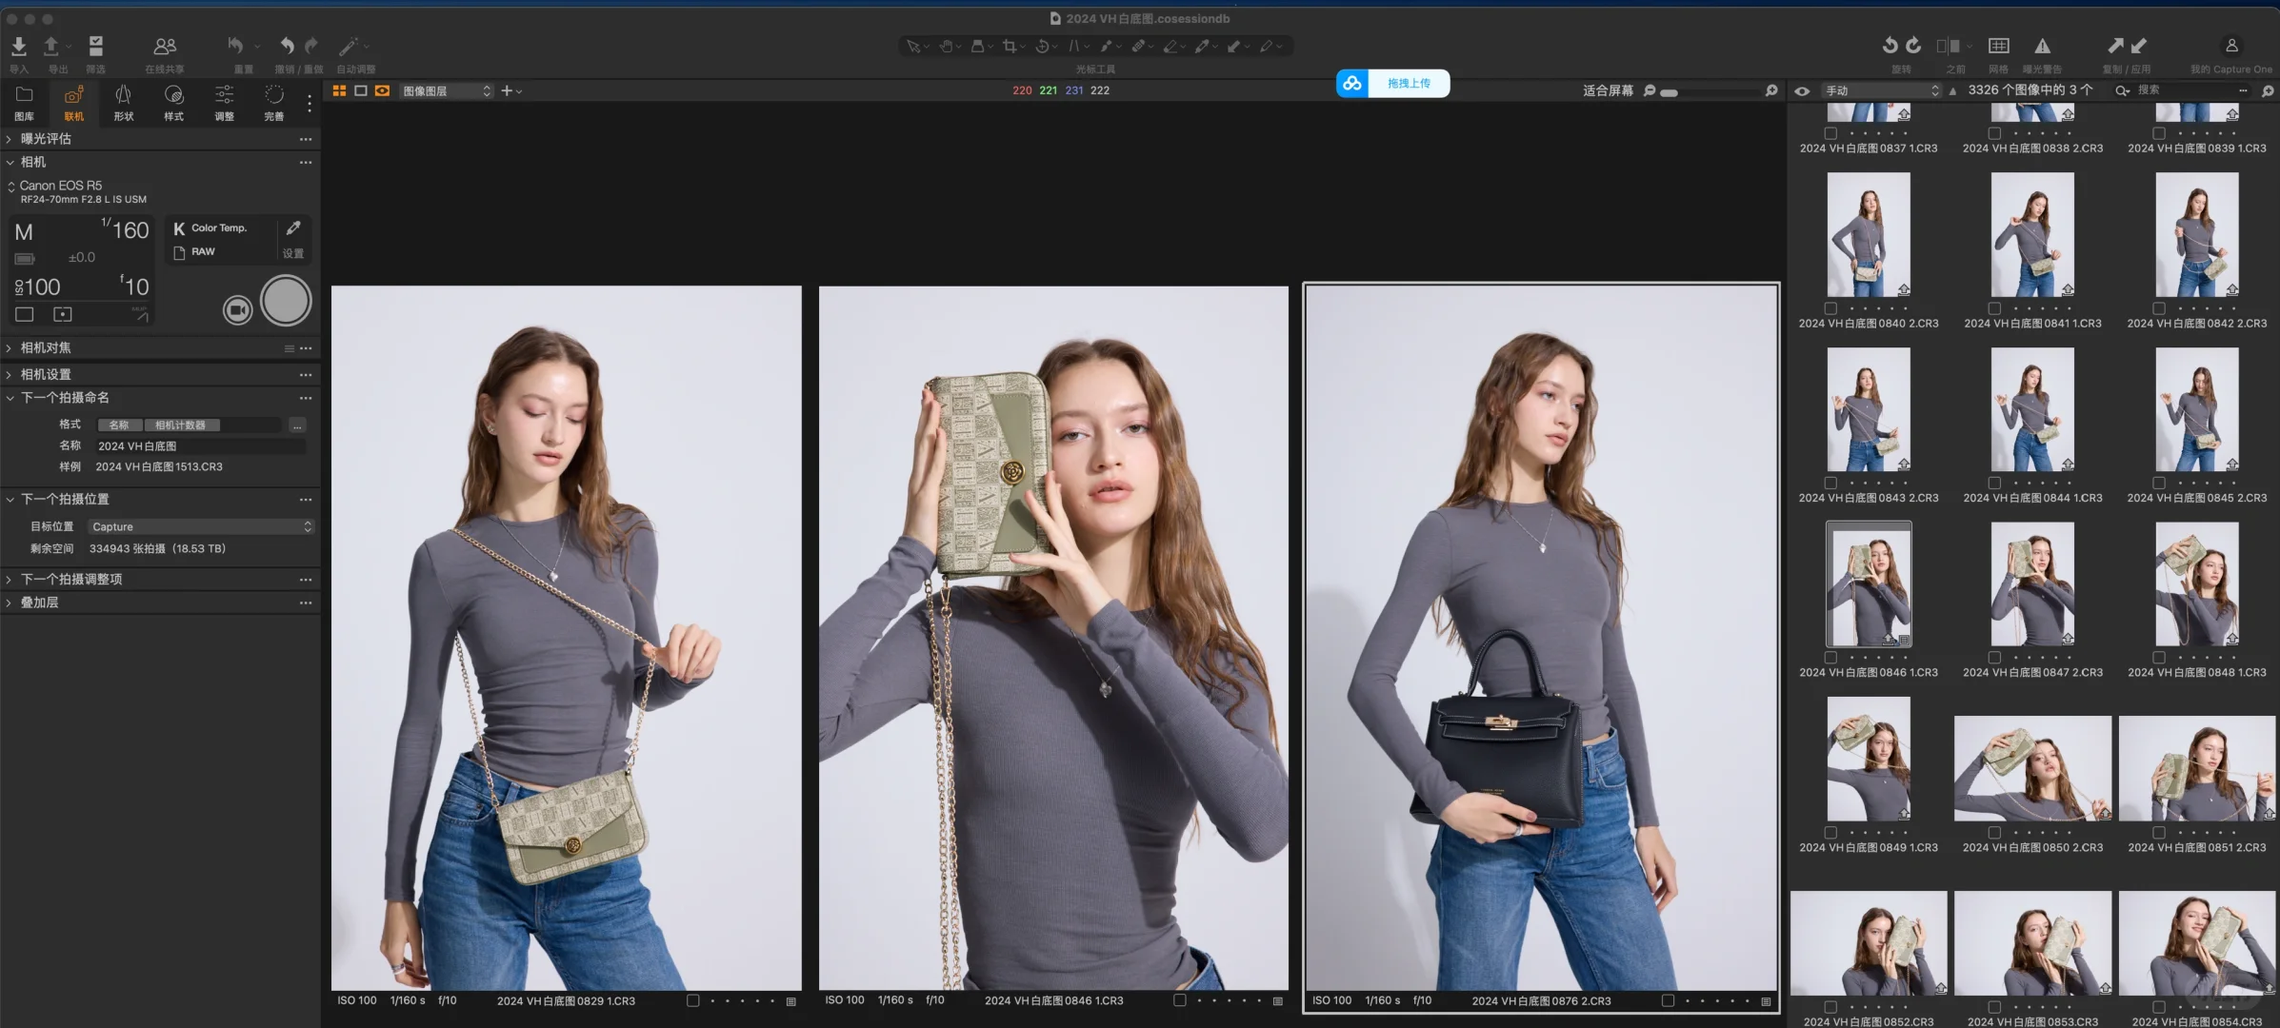This screenshot has height=1028, width=2280.
Task: Toggle the 网格 grid overlay
Action: point(1998,46)
